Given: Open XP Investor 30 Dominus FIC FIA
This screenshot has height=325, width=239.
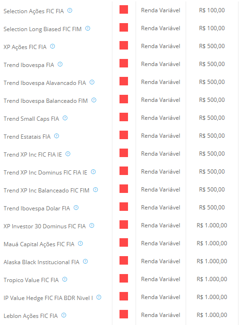Looking at the screenshot, I should [44, 226].
